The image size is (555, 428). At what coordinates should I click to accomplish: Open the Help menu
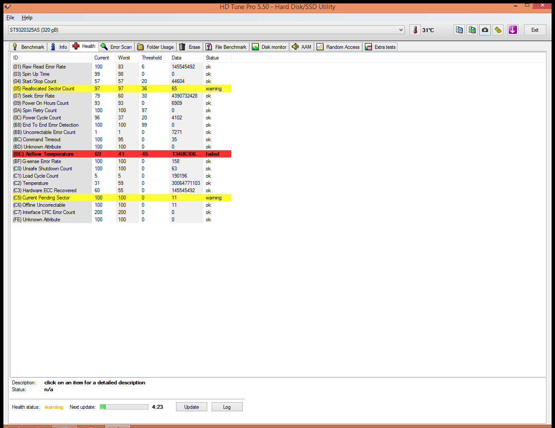pos(27,18)
